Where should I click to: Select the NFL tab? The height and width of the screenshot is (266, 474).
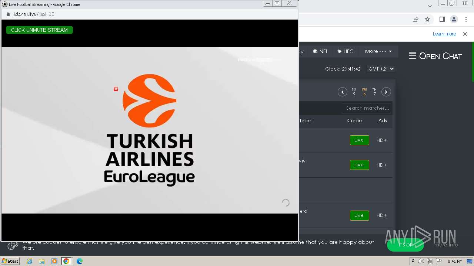(321, 51)
